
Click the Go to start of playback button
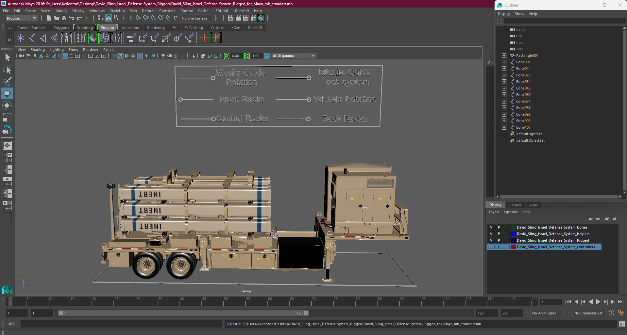click(568, 302)
